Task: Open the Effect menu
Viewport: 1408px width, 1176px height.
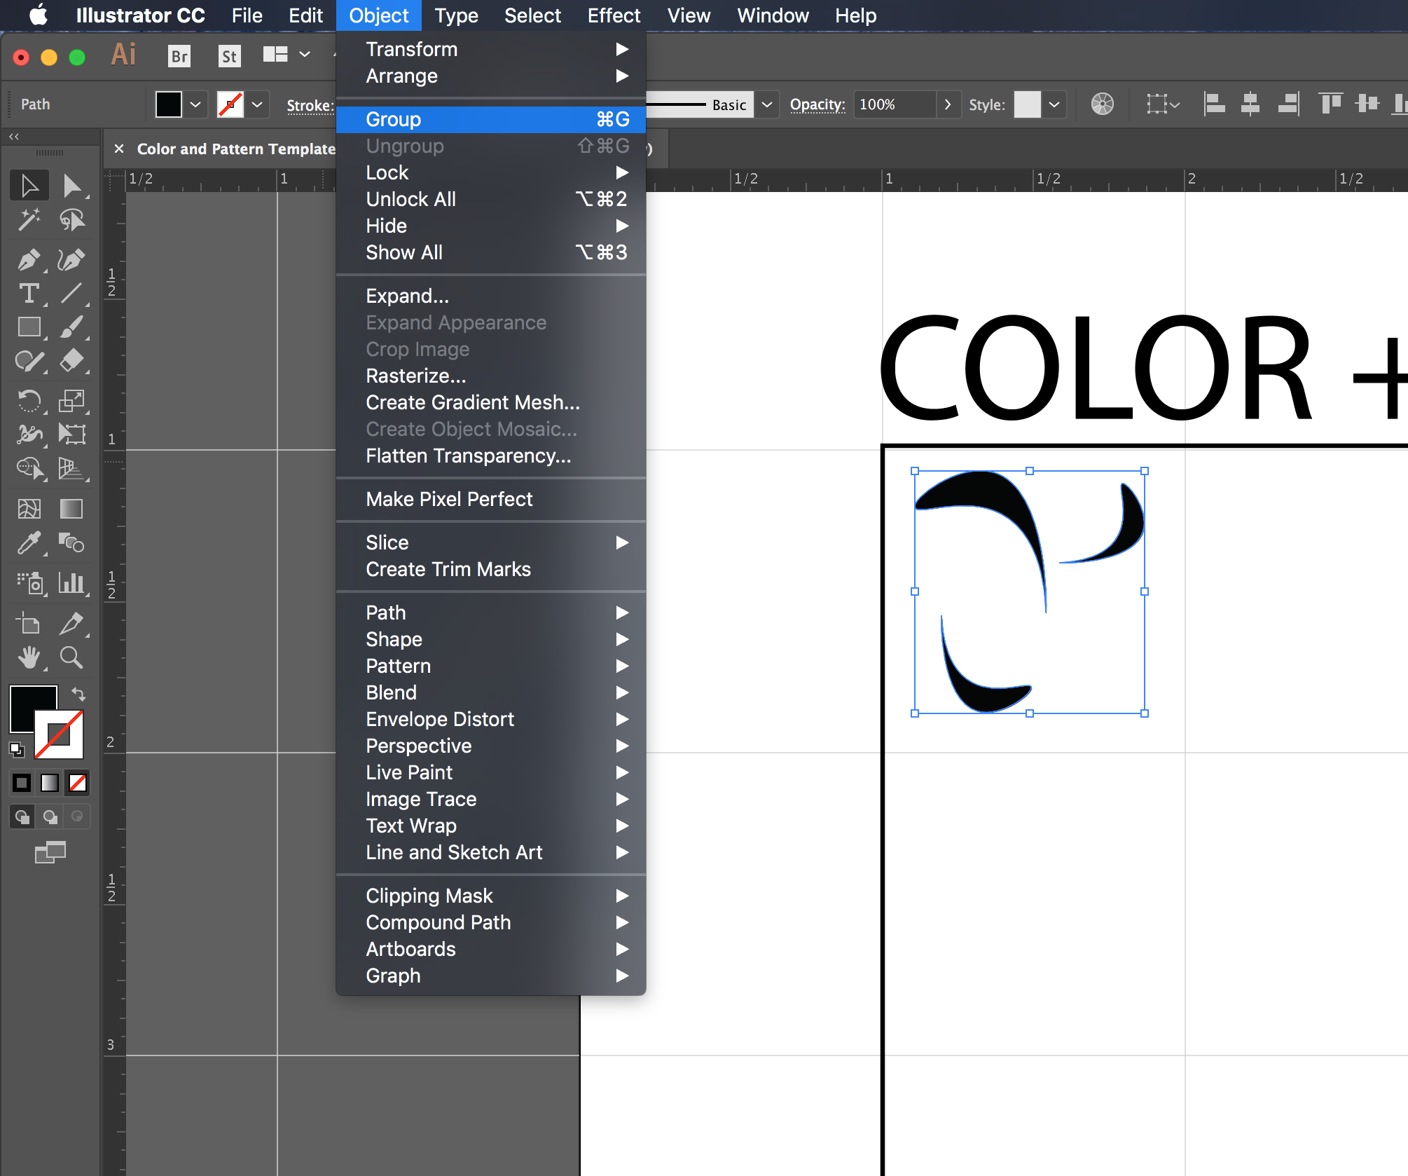Action: pos(613,15)
